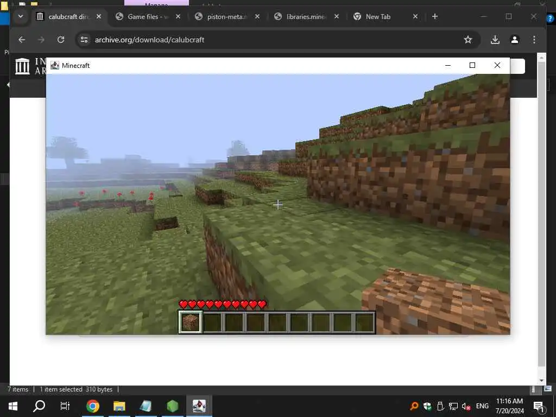Open Chrome profile icon
556x417 pixels.
(515, 40)
